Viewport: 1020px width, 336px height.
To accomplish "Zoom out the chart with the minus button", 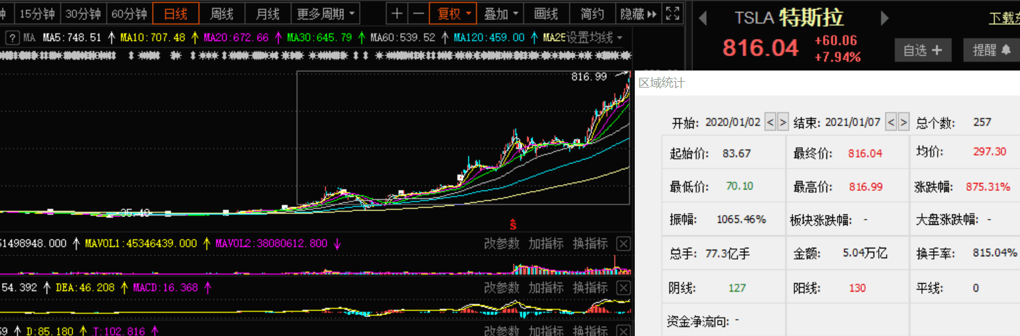I will click(x=418, y=13).
